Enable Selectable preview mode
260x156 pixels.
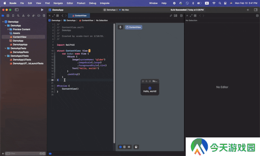[x=124, y=147]
